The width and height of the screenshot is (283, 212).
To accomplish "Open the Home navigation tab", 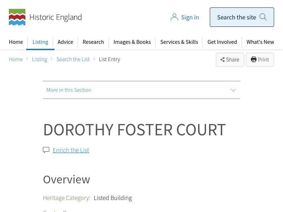I will [16, 42].
